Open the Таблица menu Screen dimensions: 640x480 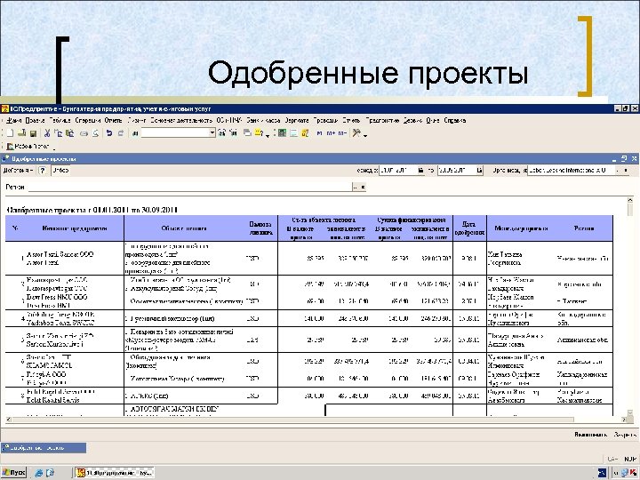pyautogui.click(x=60, y=120)
